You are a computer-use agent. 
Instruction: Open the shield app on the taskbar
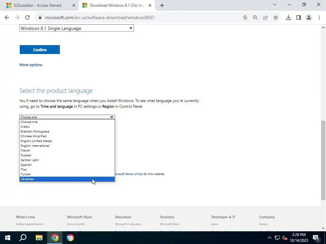coord(70,238)
